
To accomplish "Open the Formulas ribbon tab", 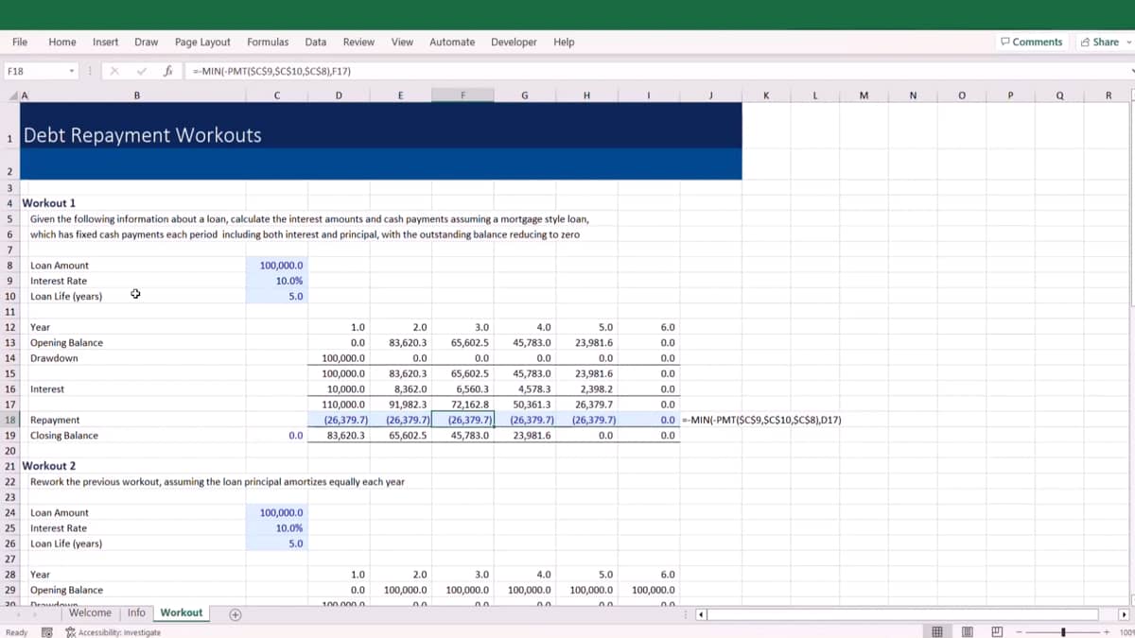I will 268,42.
